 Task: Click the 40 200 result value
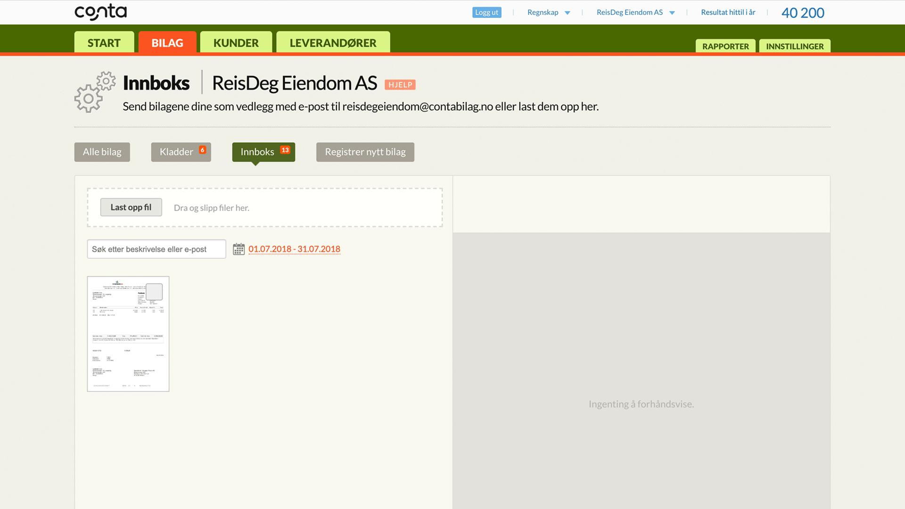[803, 13]
